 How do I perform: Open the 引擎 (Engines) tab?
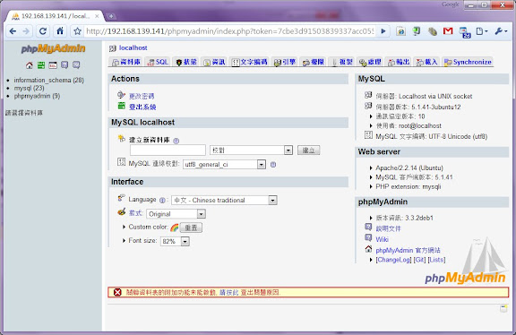(285, 62)
